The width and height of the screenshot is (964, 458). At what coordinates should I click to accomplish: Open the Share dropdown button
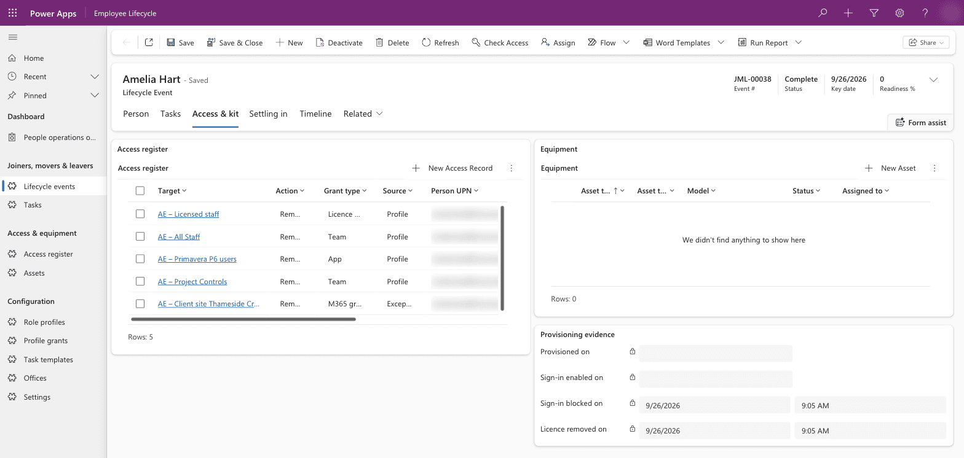click(926, 42)
